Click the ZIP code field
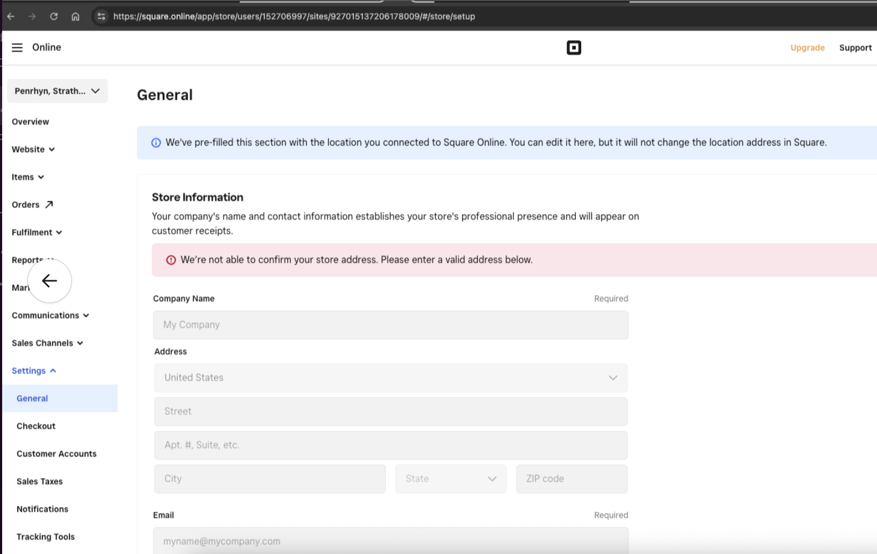Screen dimensions: 877x554 (572, 479)
